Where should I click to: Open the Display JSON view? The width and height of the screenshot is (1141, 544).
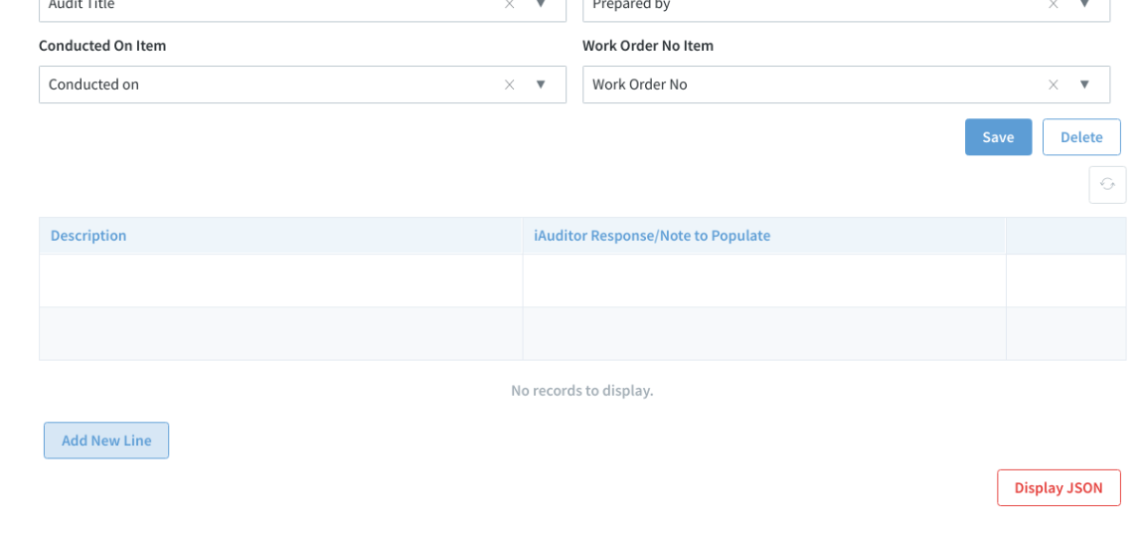click(x=1059, y=488)
